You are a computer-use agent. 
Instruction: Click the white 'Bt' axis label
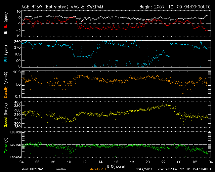click(6, 32)
